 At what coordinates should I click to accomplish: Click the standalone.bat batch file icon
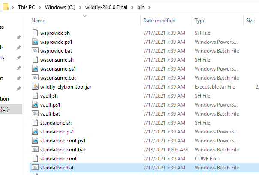pos(35,167)
